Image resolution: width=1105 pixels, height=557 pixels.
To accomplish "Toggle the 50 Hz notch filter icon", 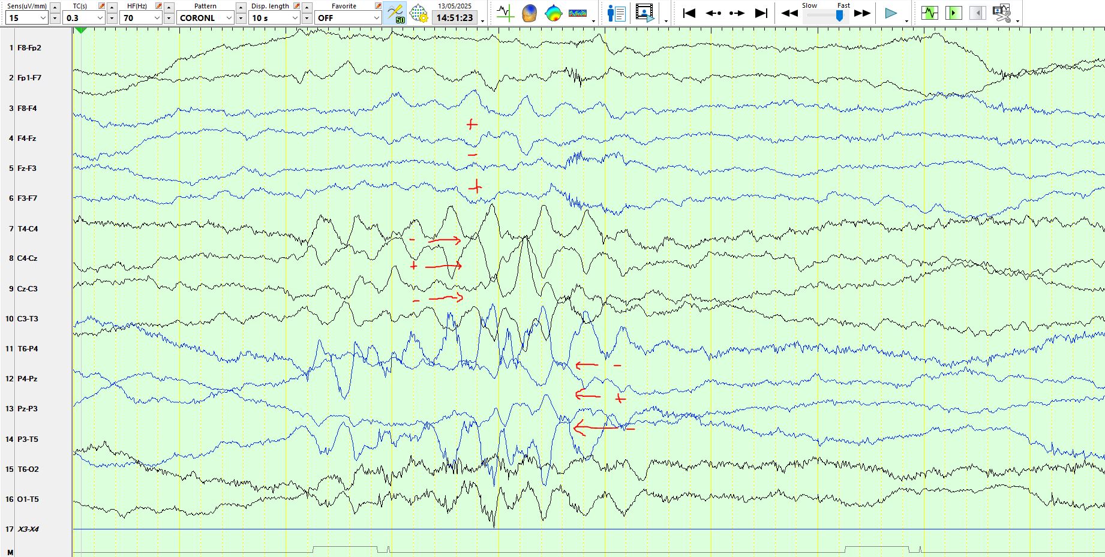I will [395, 13].
